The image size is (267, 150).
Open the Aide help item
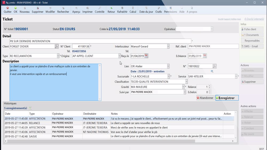(182, 10)
